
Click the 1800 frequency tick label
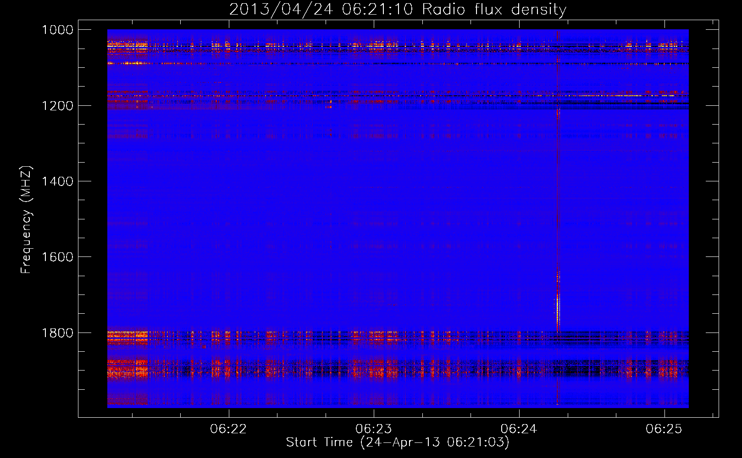tap(57, 333)
